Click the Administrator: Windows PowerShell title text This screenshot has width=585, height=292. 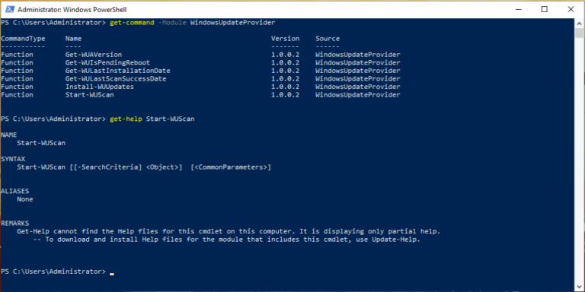[72, 9]
